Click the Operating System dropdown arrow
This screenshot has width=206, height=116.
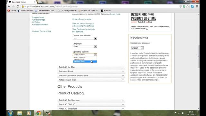point(96,55)
